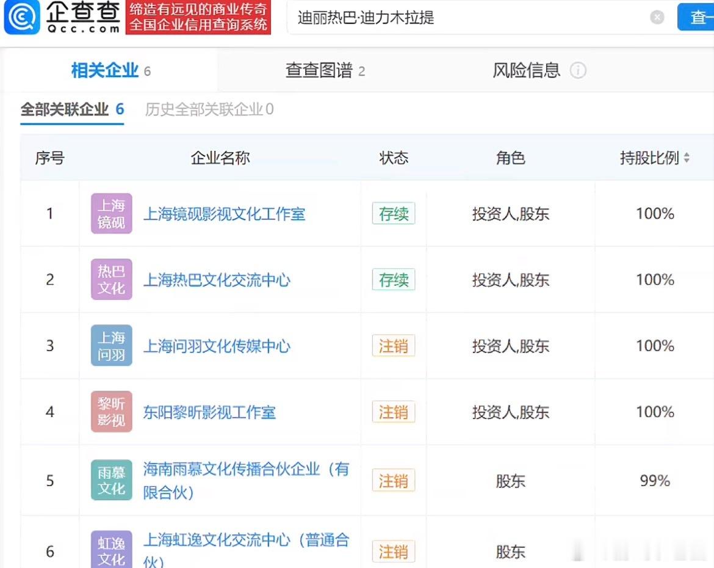Clear the search box with the X icon
The width and height of the screenshot is (714, 568).
(x=657, y=17)
